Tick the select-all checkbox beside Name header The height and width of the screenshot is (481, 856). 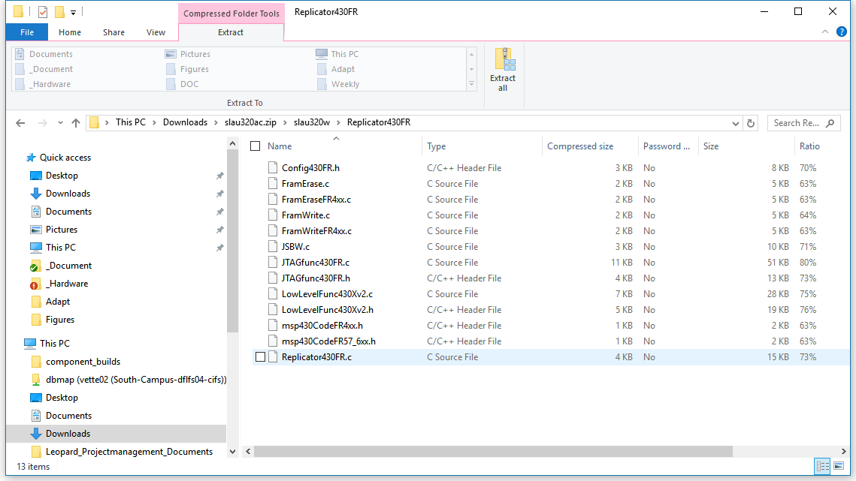coord(255,146)
